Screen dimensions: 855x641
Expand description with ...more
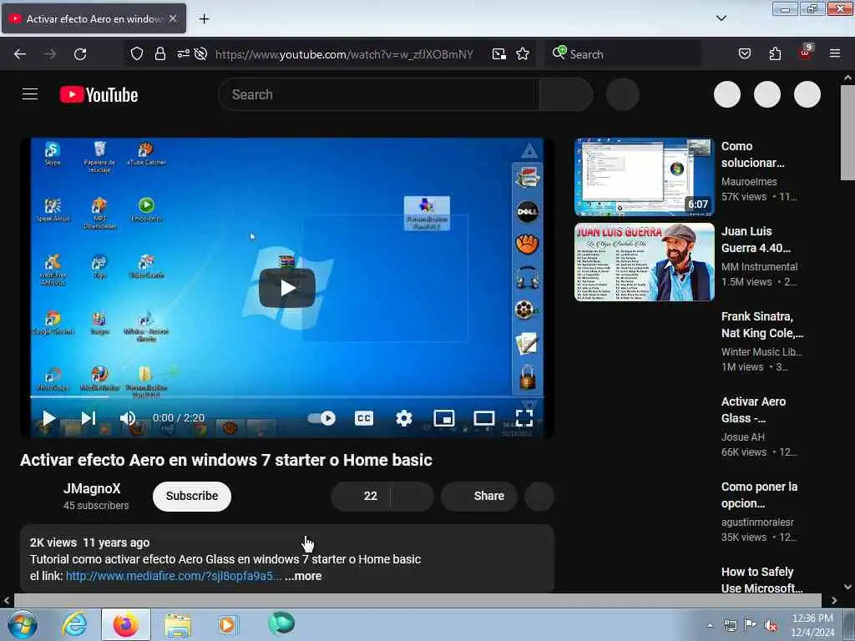[303, 576]
